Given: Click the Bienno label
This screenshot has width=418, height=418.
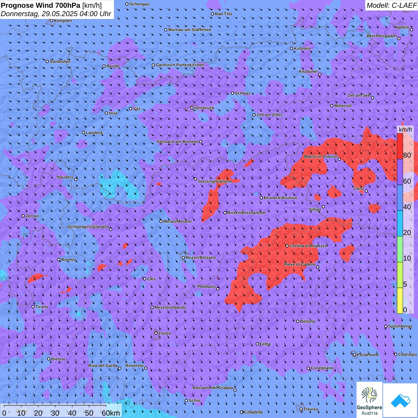Looking at the screenshot, I should tap(58, 359).
